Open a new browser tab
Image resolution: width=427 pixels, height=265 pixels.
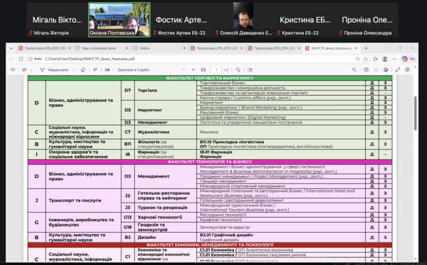(x=366, y=48)
